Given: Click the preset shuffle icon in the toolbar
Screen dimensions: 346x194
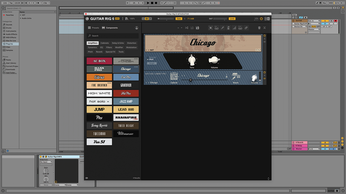Looking at the screenshot, I should (x=187, y=28).
